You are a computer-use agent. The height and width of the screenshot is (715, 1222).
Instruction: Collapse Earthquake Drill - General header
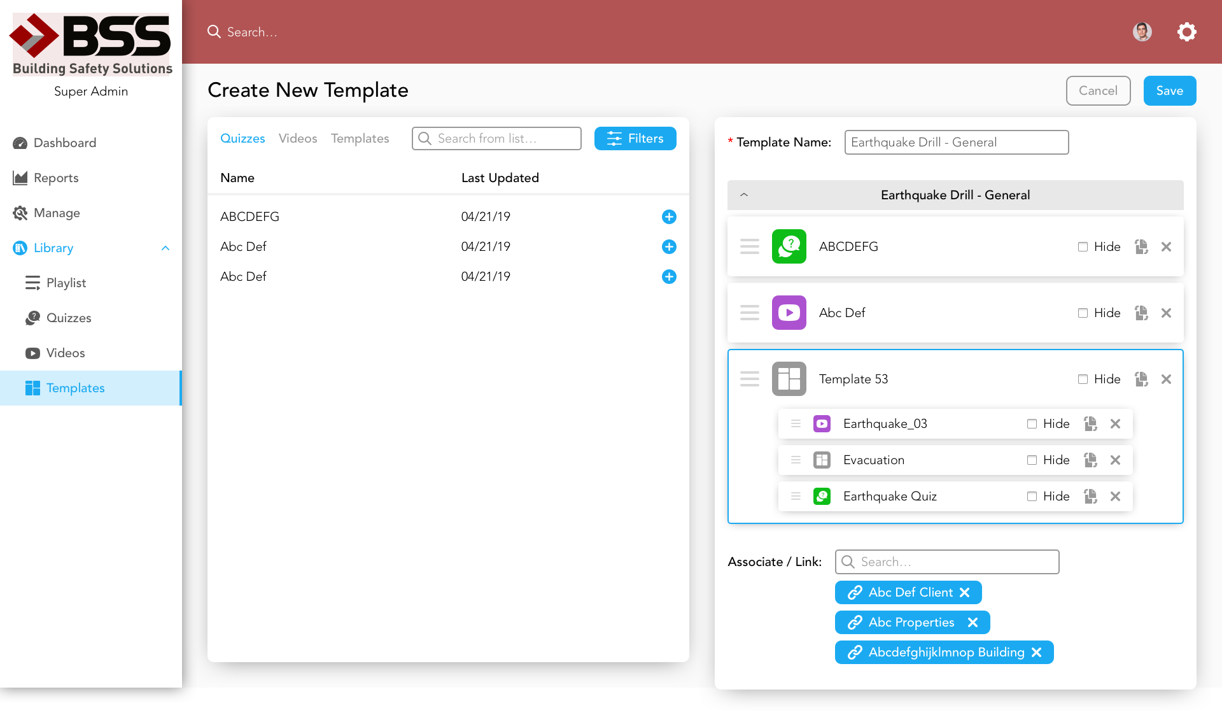(x=744, y=195)
